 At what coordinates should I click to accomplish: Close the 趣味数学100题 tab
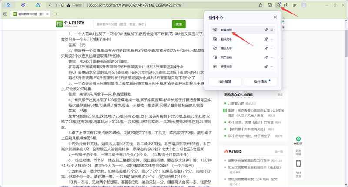coord(47,14)
